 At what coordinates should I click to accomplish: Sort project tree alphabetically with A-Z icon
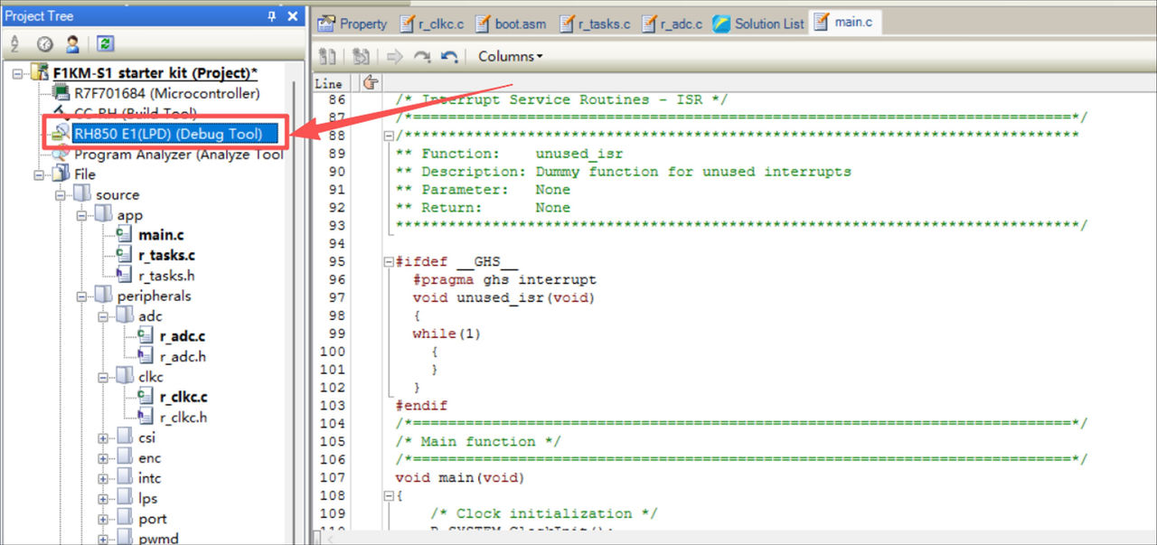14,43
